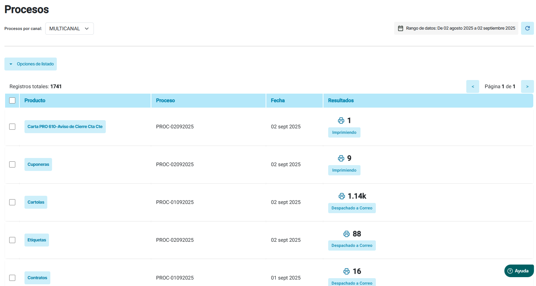
Task: Click PROC-02092025 in Etiquetas row
Action: 175,240
